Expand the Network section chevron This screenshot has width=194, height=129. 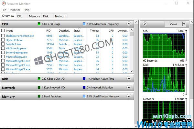point(129,87)
